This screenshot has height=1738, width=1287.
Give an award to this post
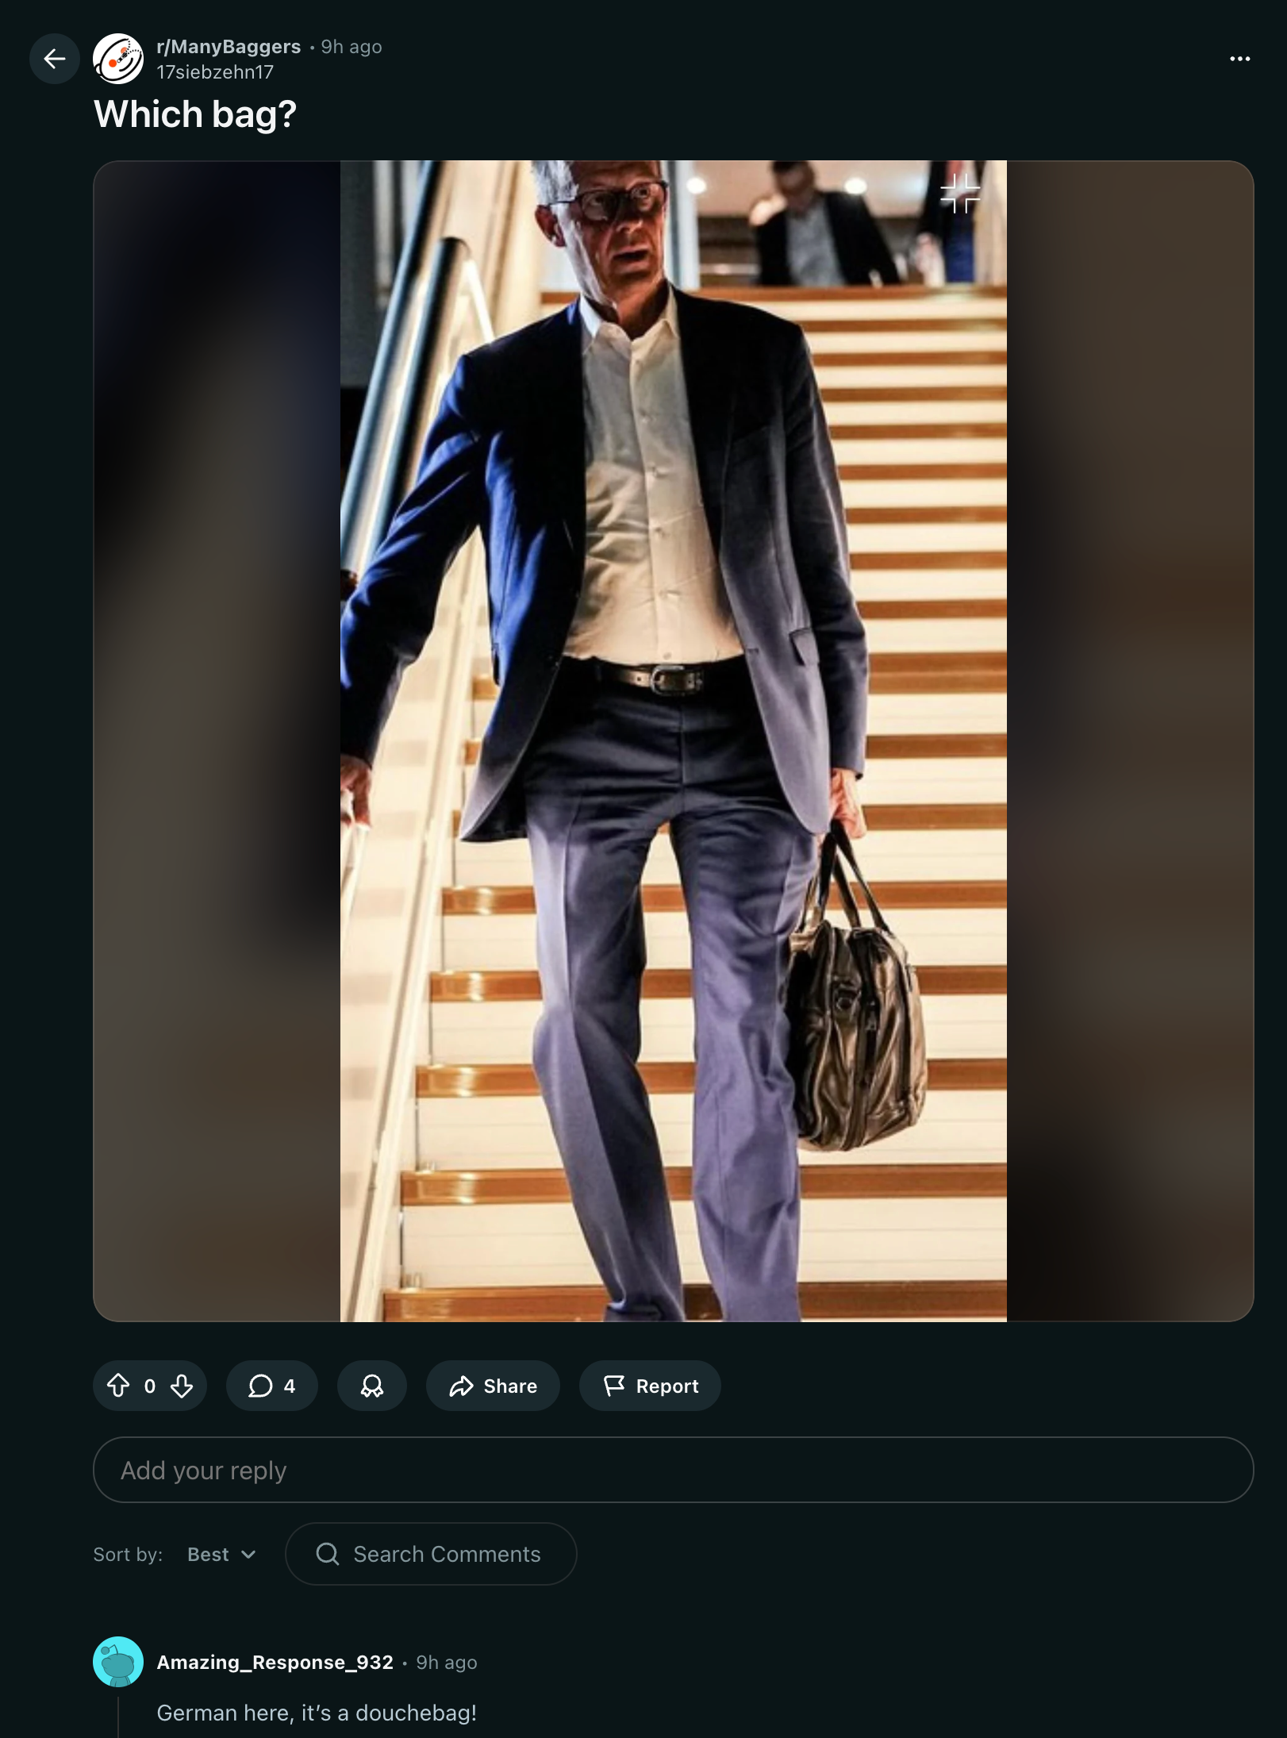point(372,1386)
